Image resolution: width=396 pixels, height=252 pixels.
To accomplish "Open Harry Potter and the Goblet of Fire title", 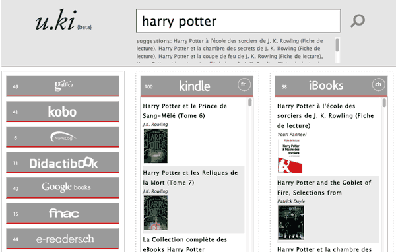I will point(324,187).
